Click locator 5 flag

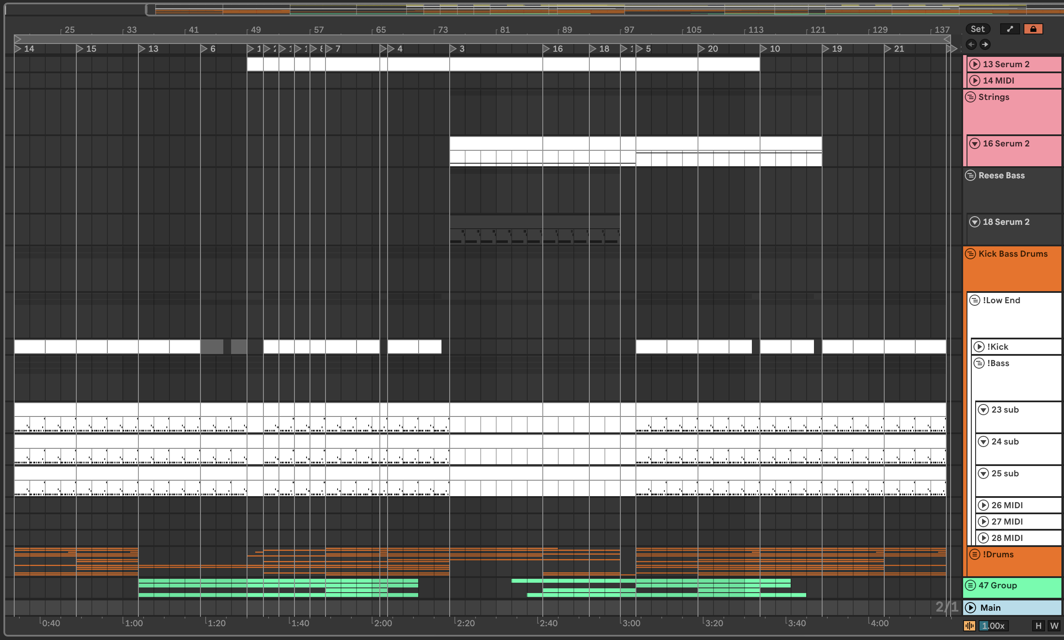click(x=640, y=49)
